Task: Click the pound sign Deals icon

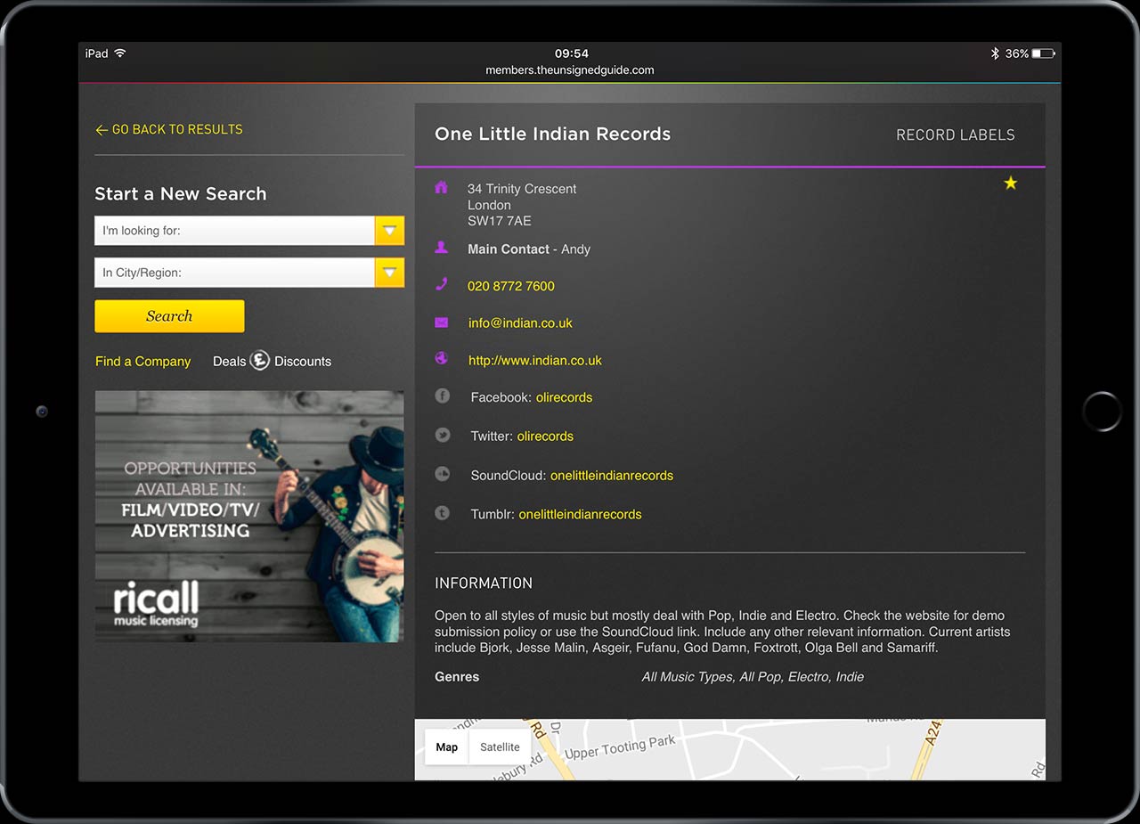Action: (x=259, y=361)
